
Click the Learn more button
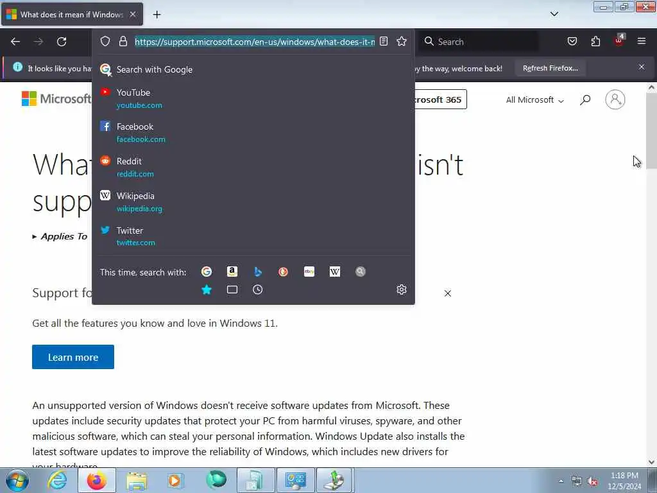[73, 357]
